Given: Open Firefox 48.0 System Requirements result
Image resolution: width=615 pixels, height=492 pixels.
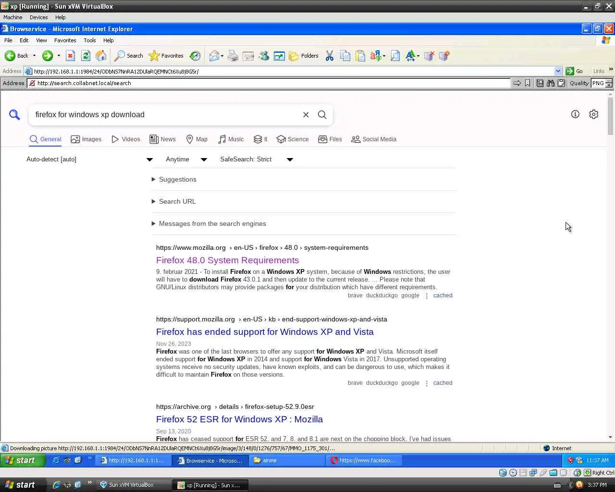Looking at the screenshot, I should coord(227,260).
